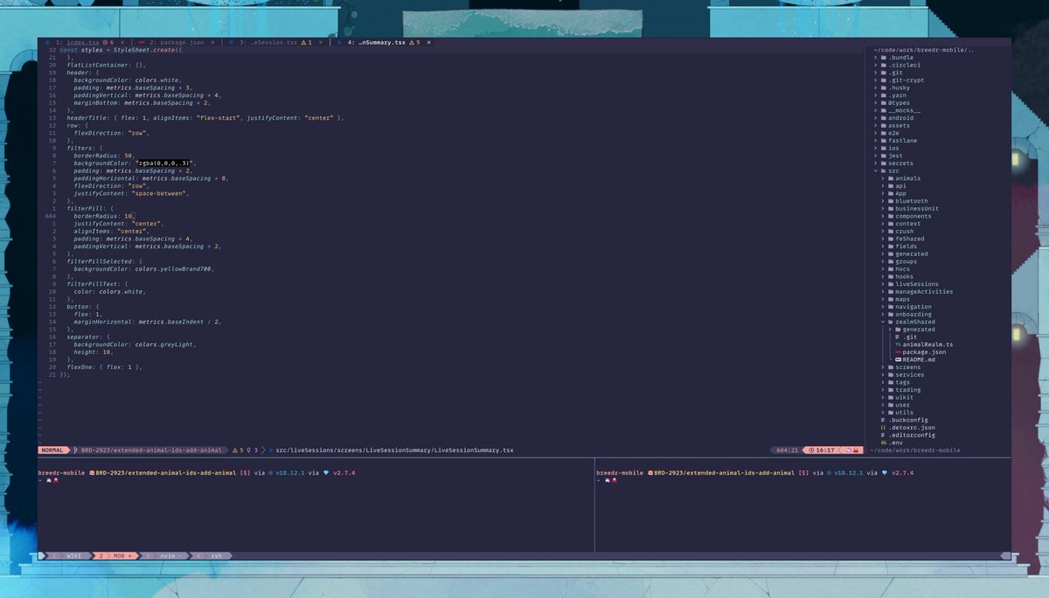Expand the .bundle folder chevron
Viewport: 1049px width, 598px height.
[x=875, y=57]
